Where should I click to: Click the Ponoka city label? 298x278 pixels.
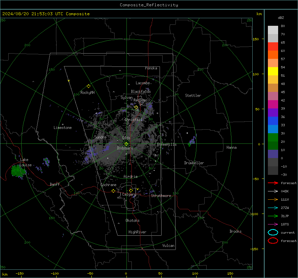coord(151,68)
